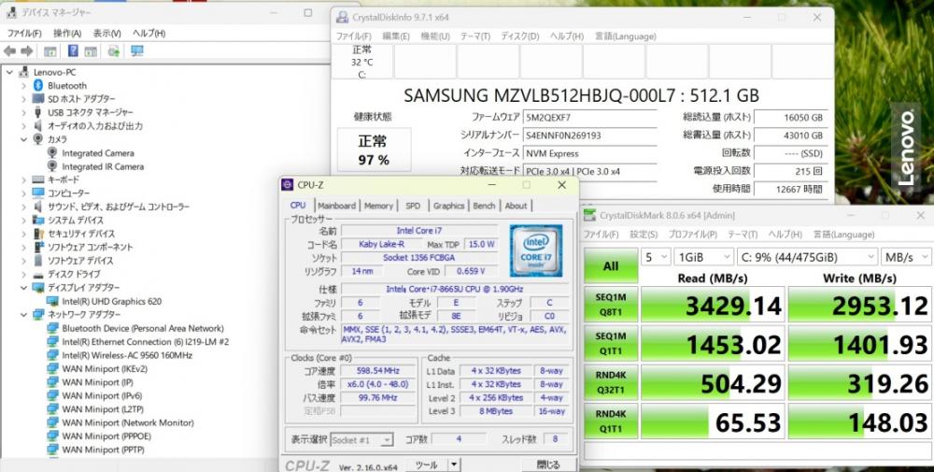
Task: Open the 操作(A) menu in Device Manager
Action: click(x=67, y=34)
